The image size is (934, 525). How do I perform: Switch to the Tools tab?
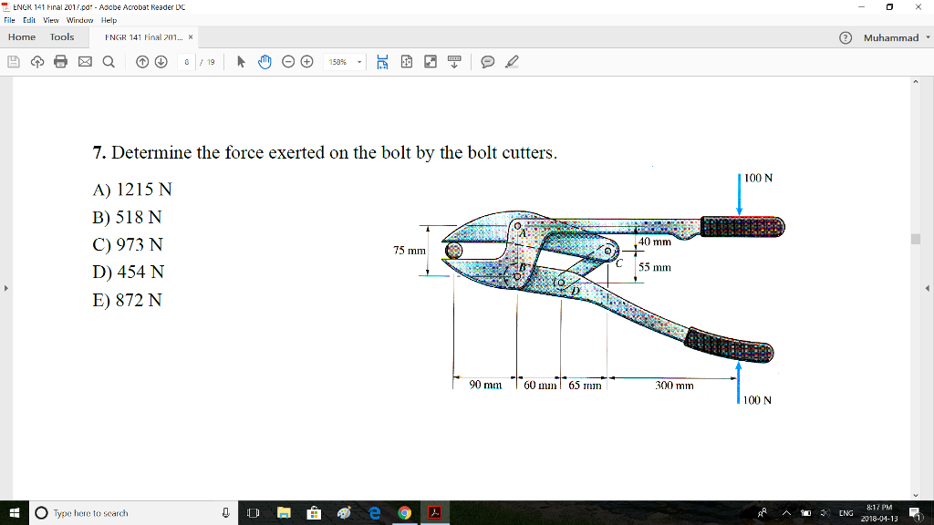tap(61, 37)
